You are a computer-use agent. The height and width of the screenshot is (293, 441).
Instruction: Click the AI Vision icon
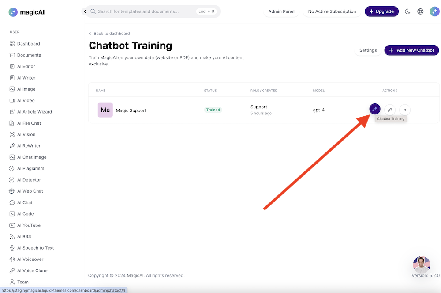(12, 134)
